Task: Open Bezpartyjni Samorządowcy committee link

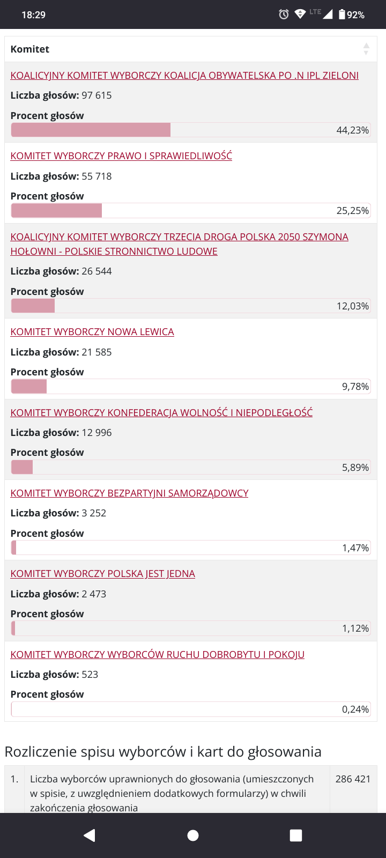Action: point(129,493)
